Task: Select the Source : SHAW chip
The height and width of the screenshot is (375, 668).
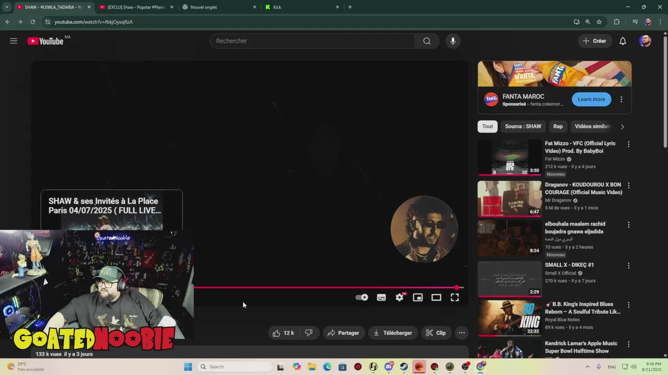Action: [x=523, y=126]
